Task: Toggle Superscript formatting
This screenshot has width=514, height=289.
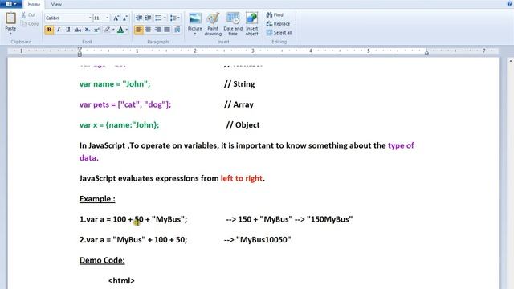Action: [96, 30]
